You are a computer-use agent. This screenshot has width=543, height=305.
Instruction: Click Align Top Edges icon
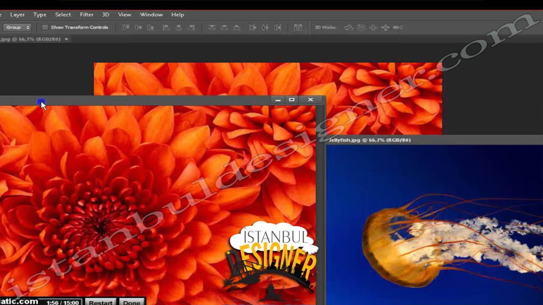126,28
